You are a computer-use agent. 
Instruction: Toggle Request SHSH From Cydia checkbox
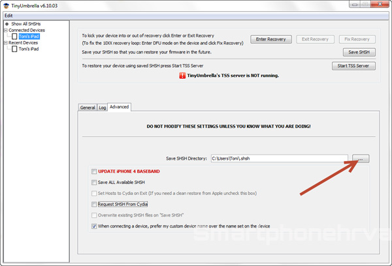click(x=95, y=204)
